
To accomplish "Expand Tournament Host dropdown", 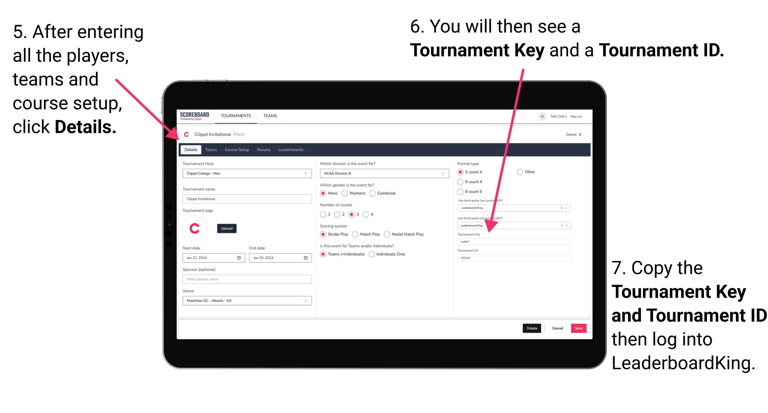I will tap(305, 173).
